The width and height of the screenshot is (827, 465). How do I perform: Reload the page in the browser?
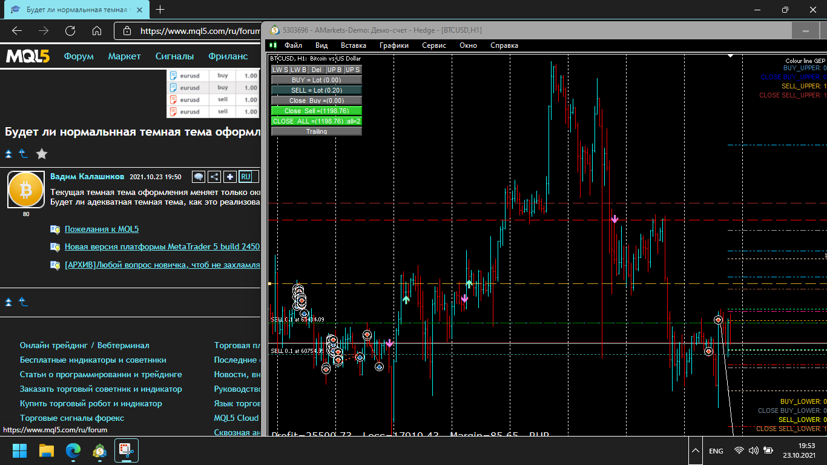[x=70, y=31]
